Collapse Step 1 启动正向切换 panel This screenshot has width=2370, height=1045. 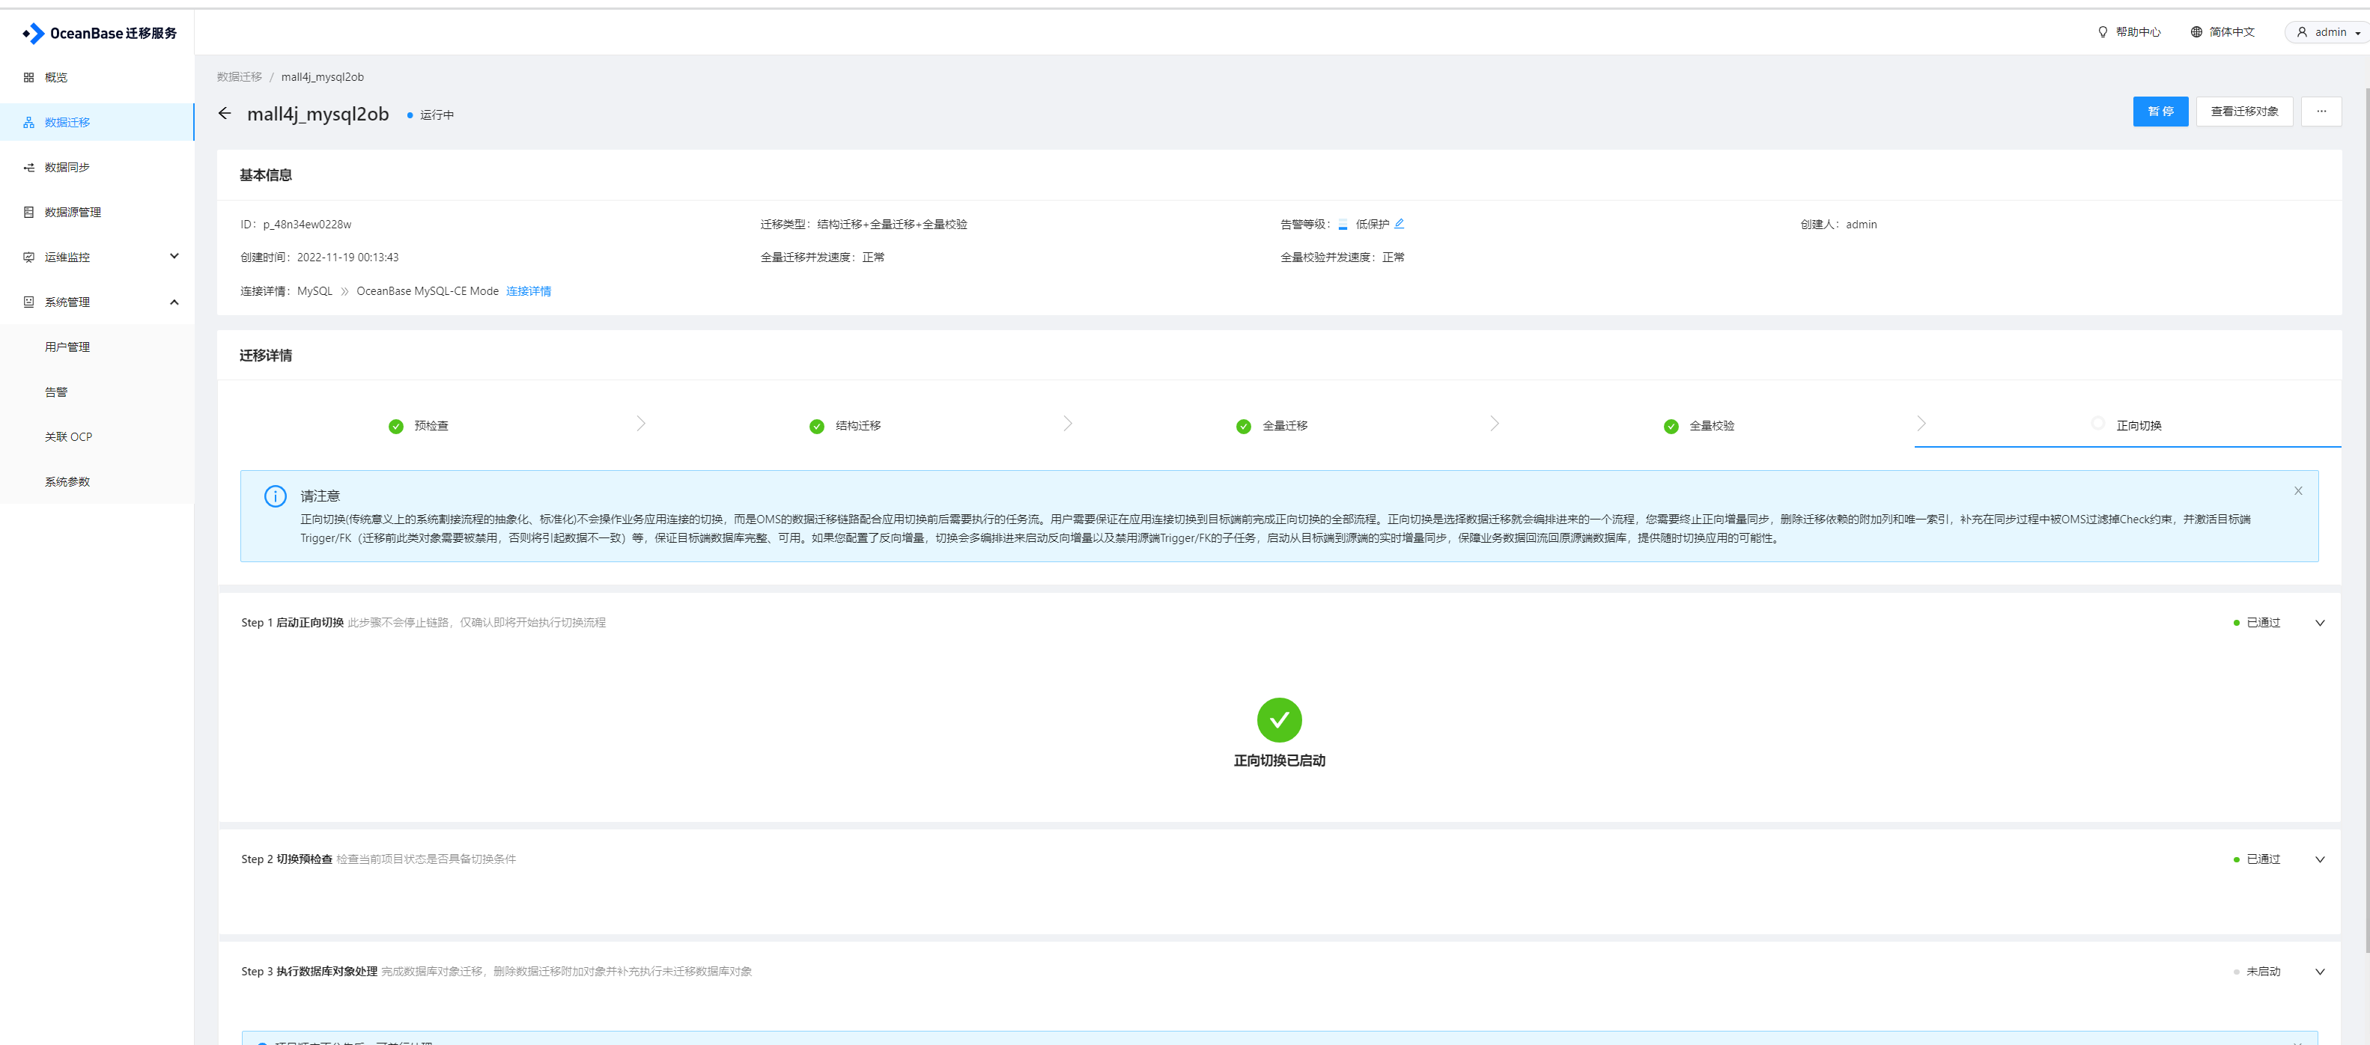tap(2319, 623)
